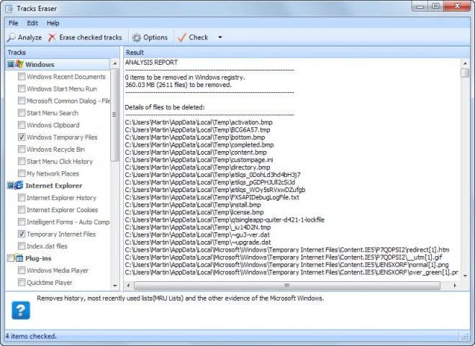Click Tracks list scroll down arrow
This screenshot has width=475, height=346.
coord(115,286)
